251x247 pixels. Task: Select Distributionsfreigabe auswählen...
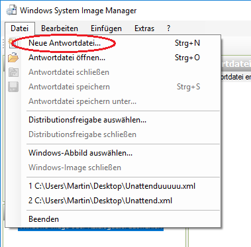pyautogui.click(x=113, y=120)
